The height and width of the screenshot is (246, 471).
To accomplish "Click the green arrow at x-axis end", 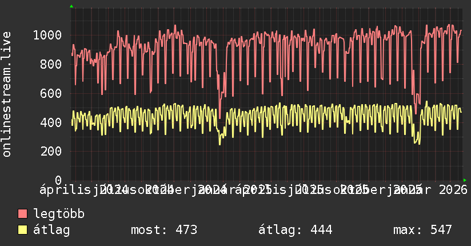I will [x=465, y=180].
